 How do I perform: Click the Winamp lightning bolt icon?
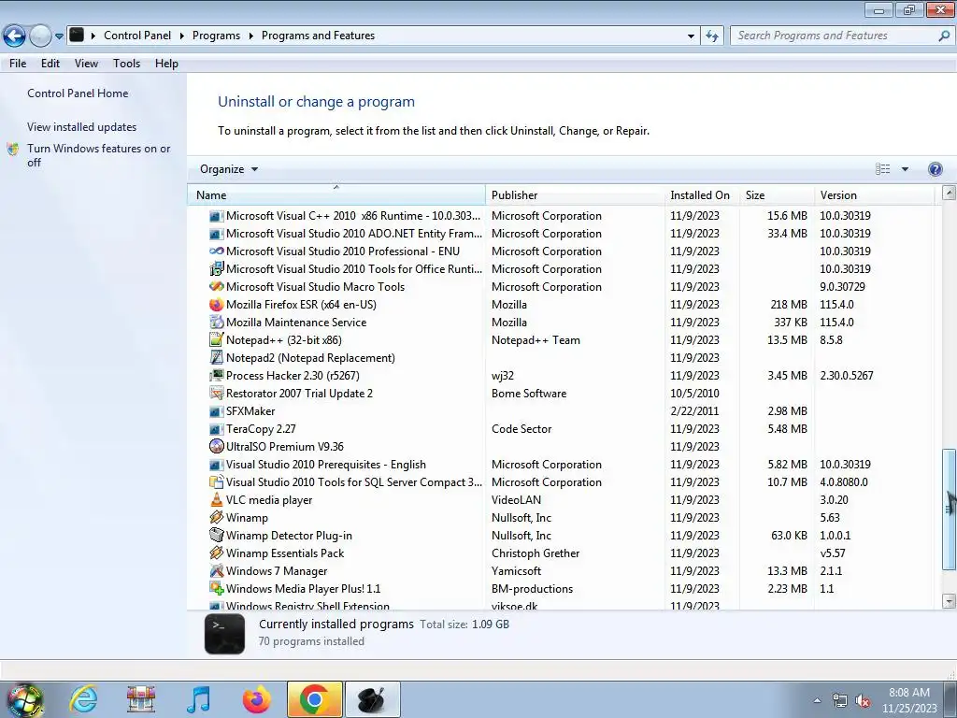point(216,517)
